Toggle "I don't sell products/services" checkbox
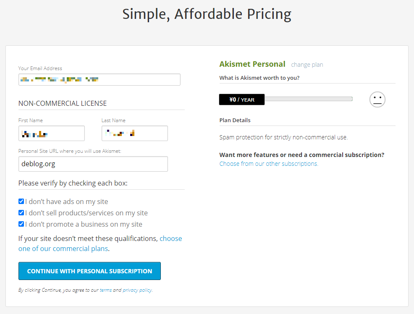 21,213
